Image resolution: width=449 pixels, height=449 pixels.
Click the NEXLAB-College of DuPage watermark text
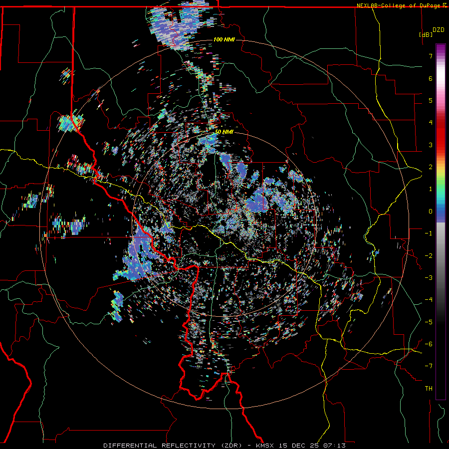(x=400, y=5)
